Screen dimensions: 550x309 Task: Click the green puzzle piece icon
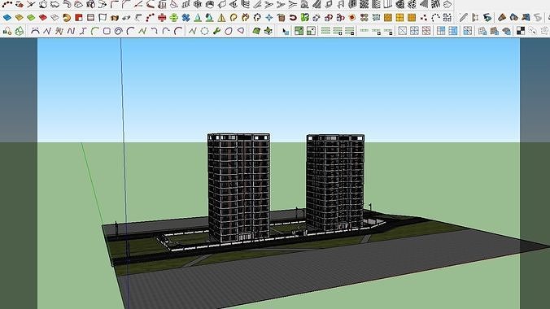[x=305, y=18]
